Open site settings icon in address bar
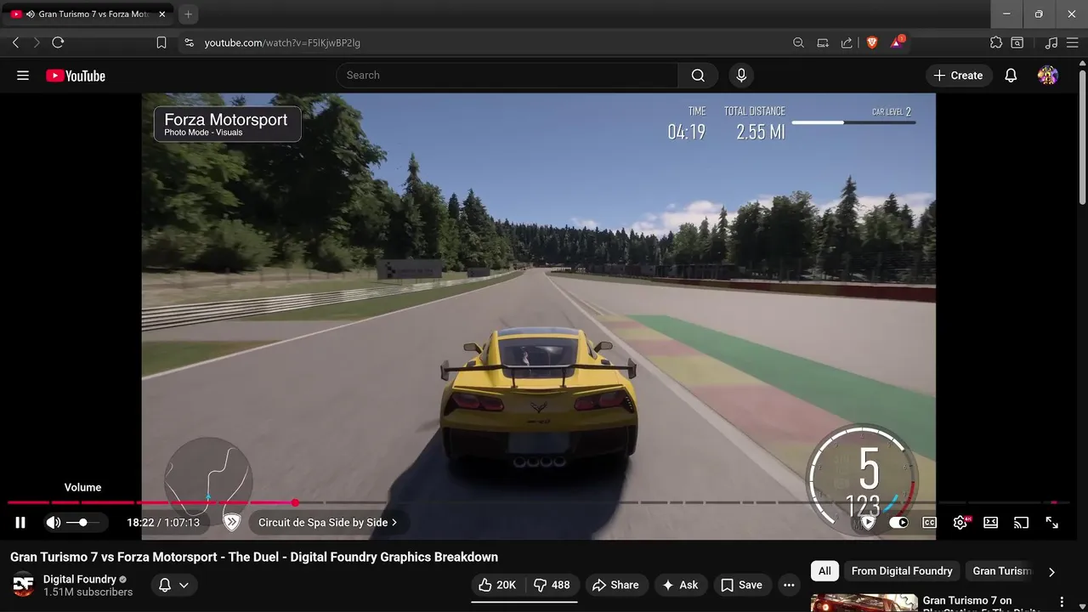The height and width of the screenshot is (612, 1088). pos(189,42)
